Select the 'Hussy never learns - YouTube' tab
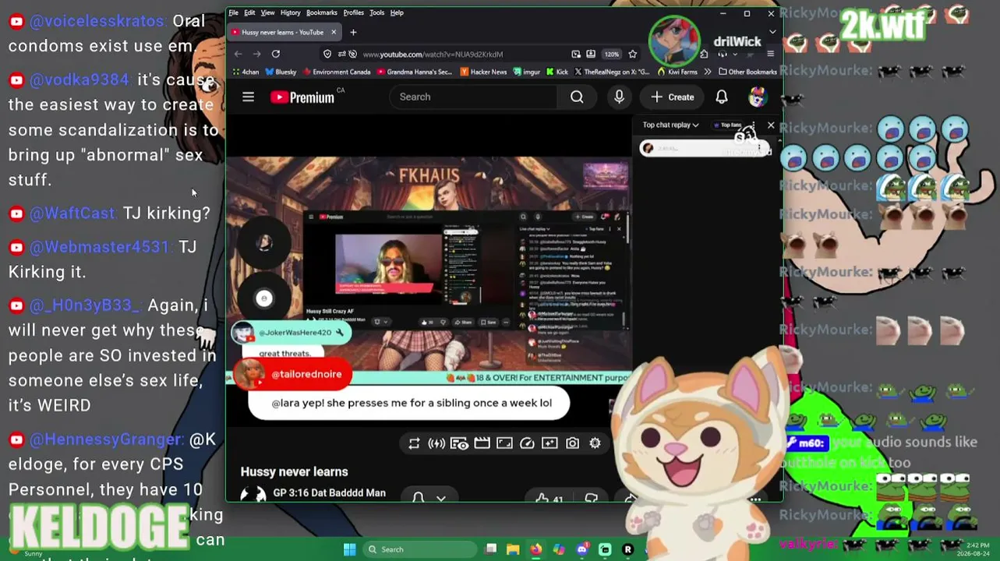Screen dimensions: 1000x561 tap(282, 32)
